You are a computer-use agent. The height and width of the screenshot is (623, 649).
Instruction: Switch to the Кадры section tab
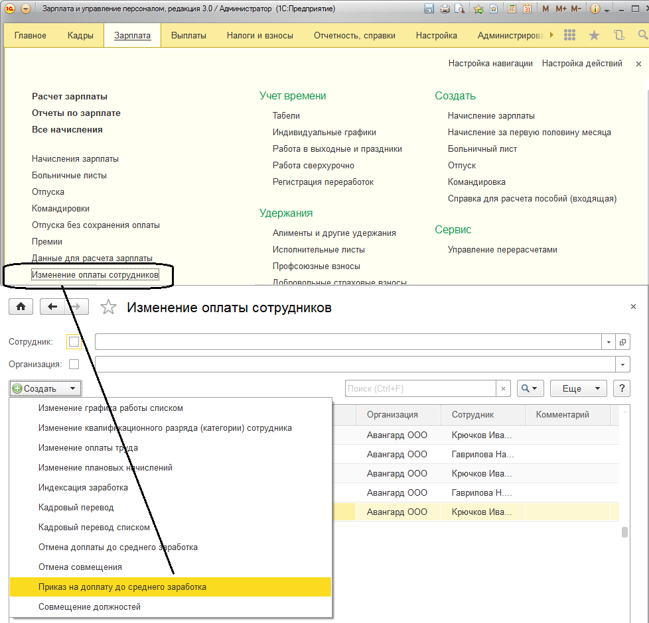click(x=80, y=35)
